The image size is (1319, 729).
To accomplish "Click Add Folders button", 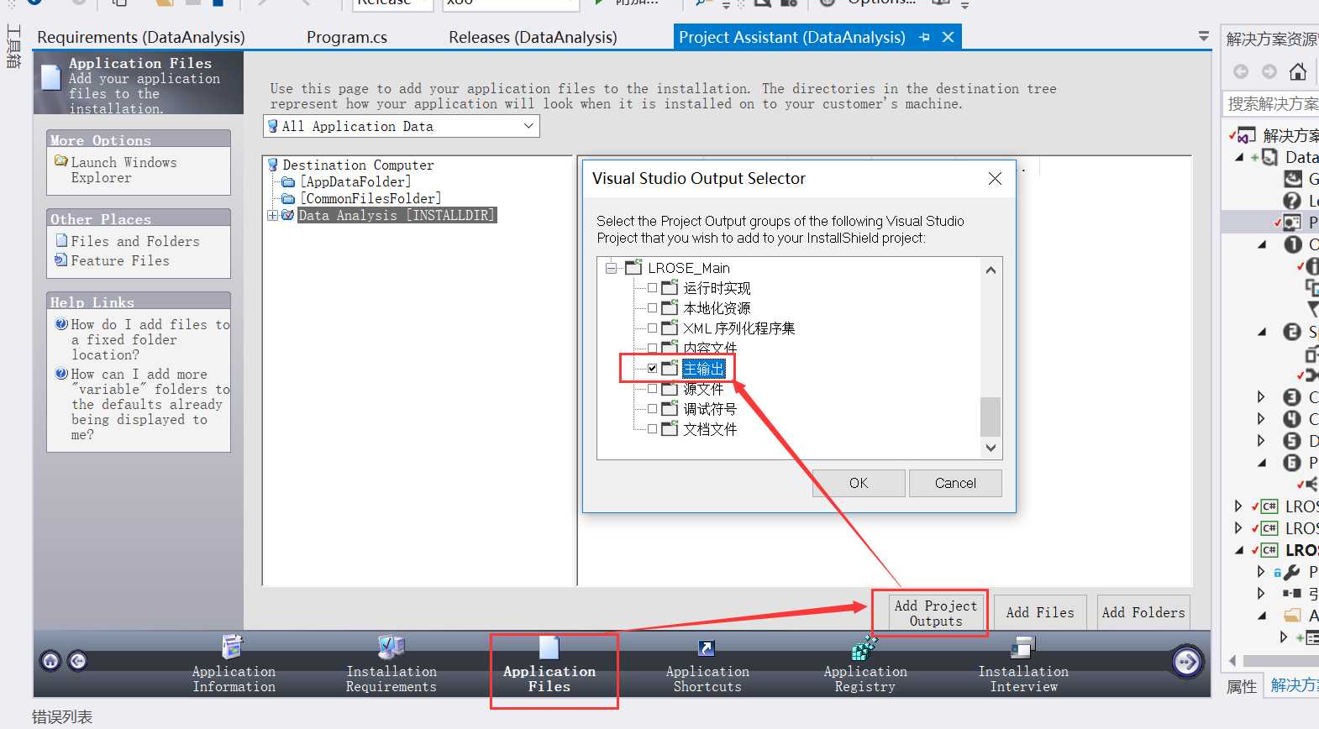I will coord(1143,613).
